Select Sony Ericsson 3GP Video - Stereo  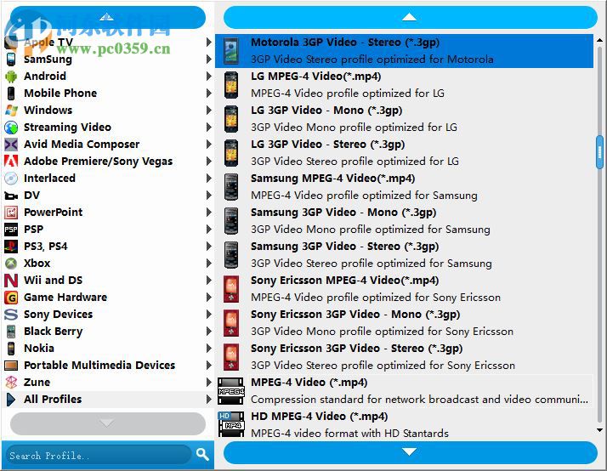point(404,358)
